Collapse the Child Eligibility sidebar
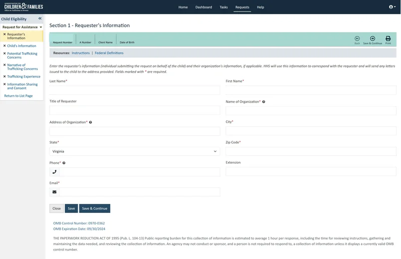This screenshot has height=259, width=401. pos(40,19)
